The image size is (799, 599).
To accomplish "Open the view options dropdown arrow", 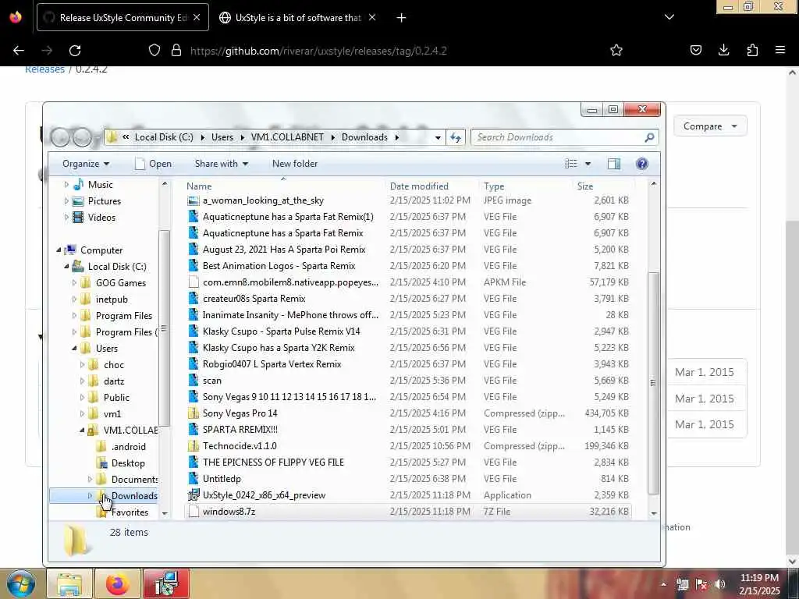I will 588,164.
